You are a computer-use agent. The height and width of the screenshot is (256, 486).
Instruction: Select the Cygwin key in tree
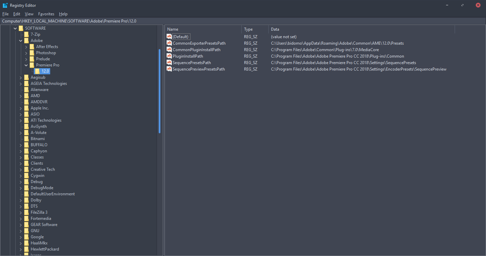click(x=38, y=176)
